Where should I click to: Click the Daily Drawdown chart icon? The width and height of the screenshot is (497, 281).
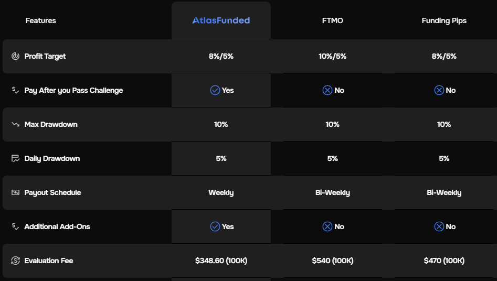(15, 158)
